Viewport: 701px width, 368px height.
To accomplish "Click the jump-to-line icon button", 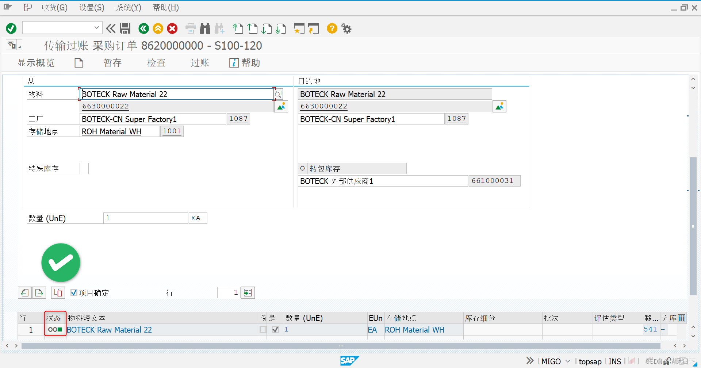I will (x=248, y=292).
